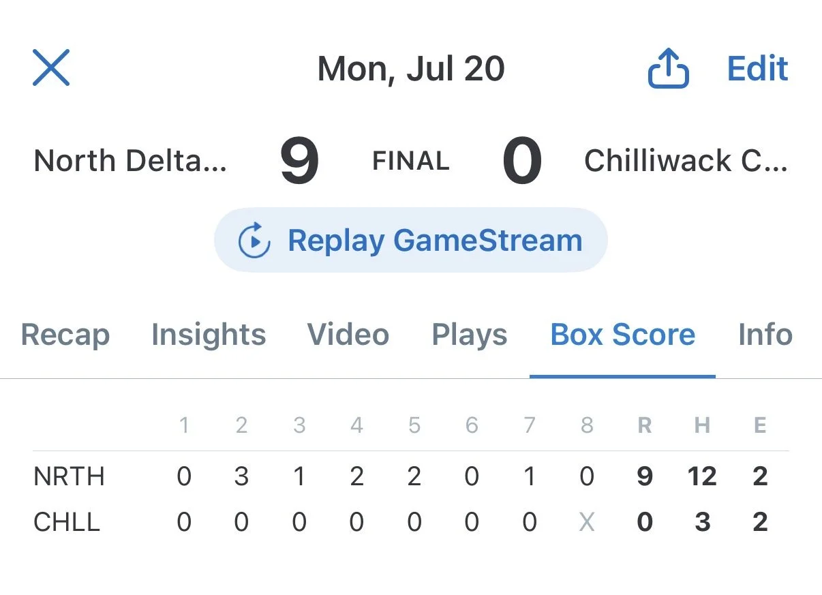Tap the H hits column header
Viewport: 822px width, 595px height.
pos(702,426)
